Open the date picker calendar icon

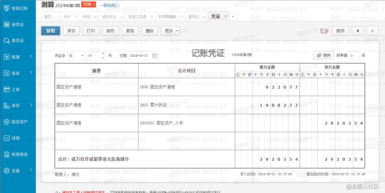click(154, 56)
